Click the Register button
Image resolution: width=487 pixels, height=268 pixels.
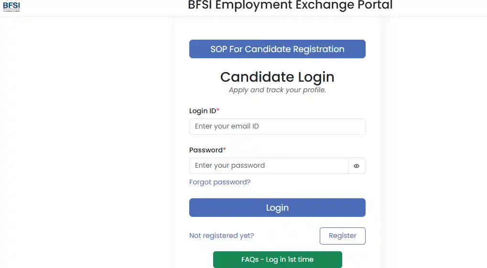click(342, 236)
